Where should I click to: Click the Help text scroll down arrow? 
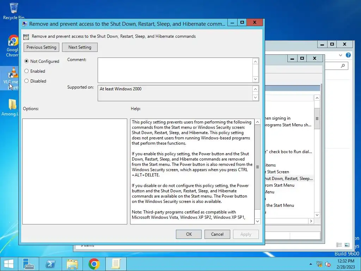coord(257,221)
